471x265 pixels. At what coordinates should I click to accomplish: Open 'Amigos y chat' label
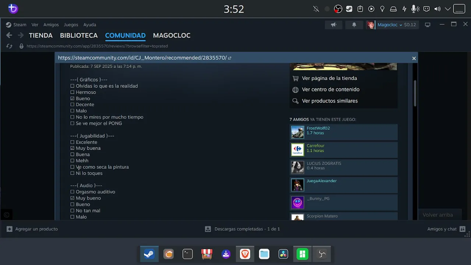(442, 229)
